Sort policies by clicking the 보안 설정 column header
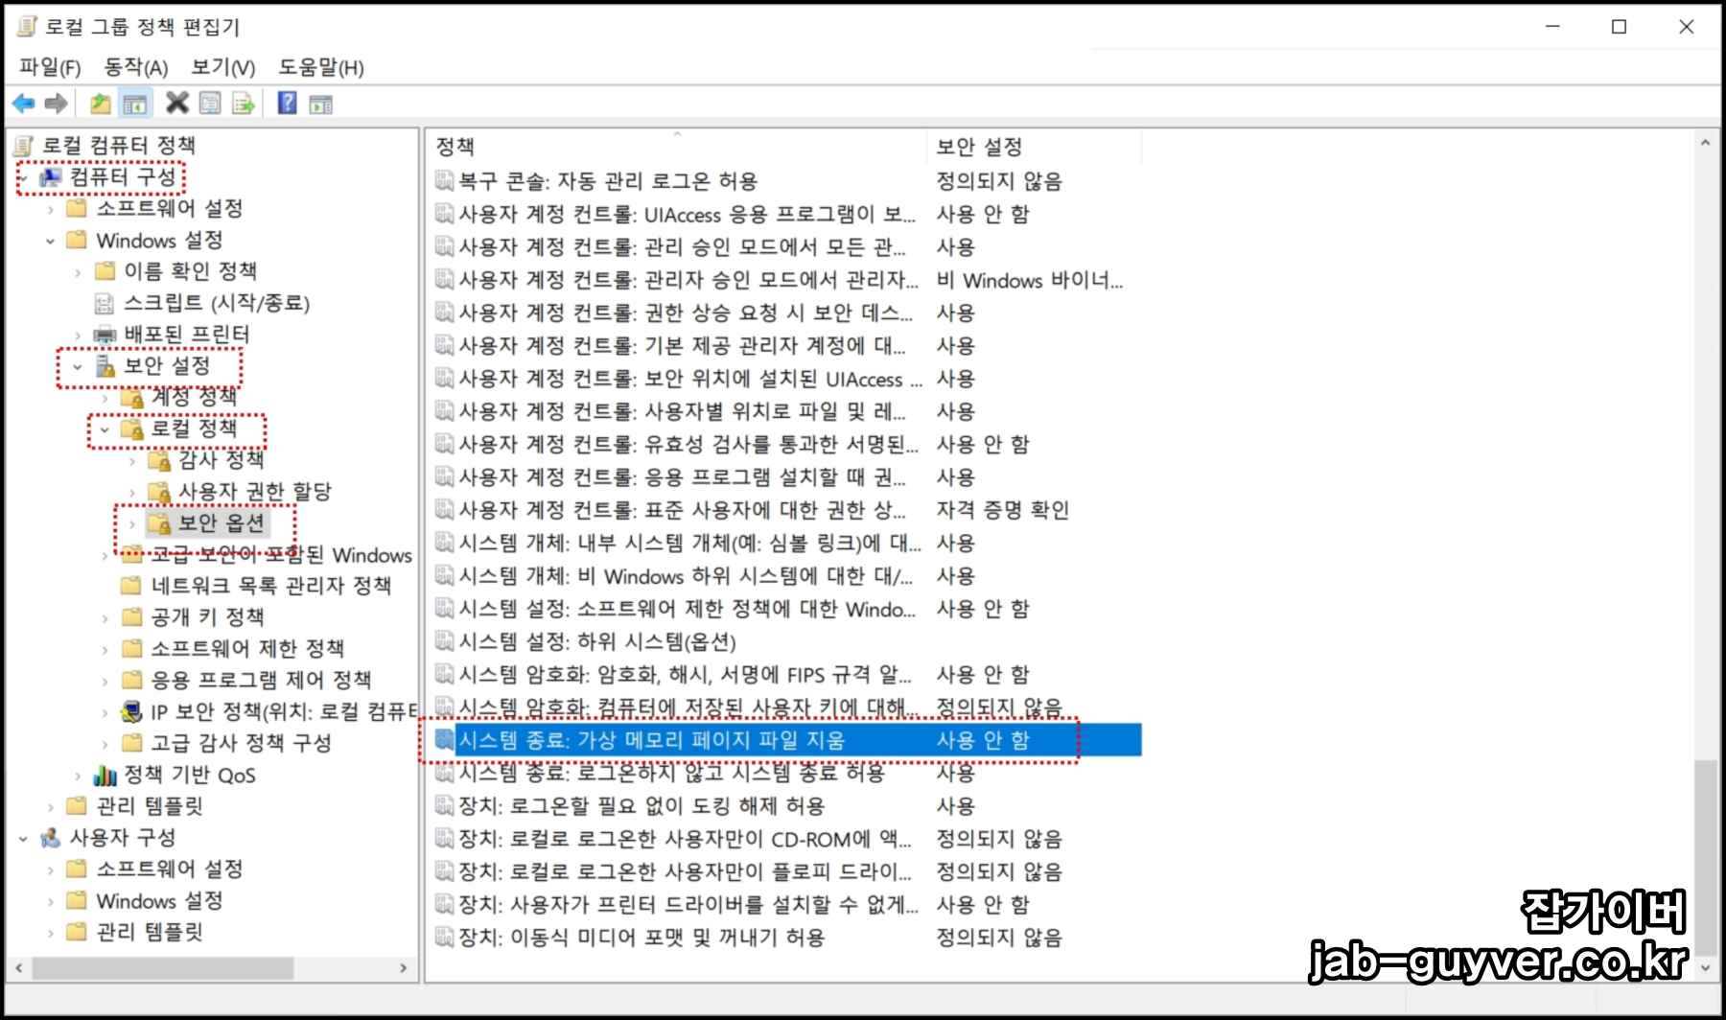 pyautogui.click(x=978, y=147)
